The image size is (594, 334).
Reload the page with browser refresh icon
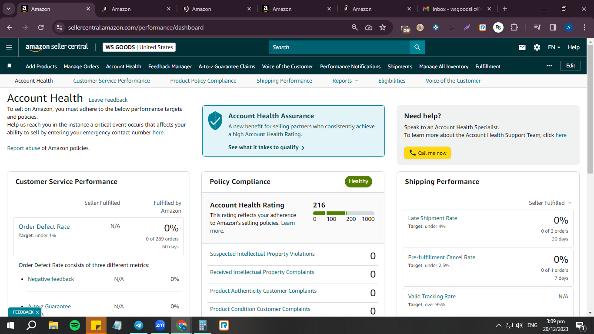pyautogui.click(x=41, y=27)
